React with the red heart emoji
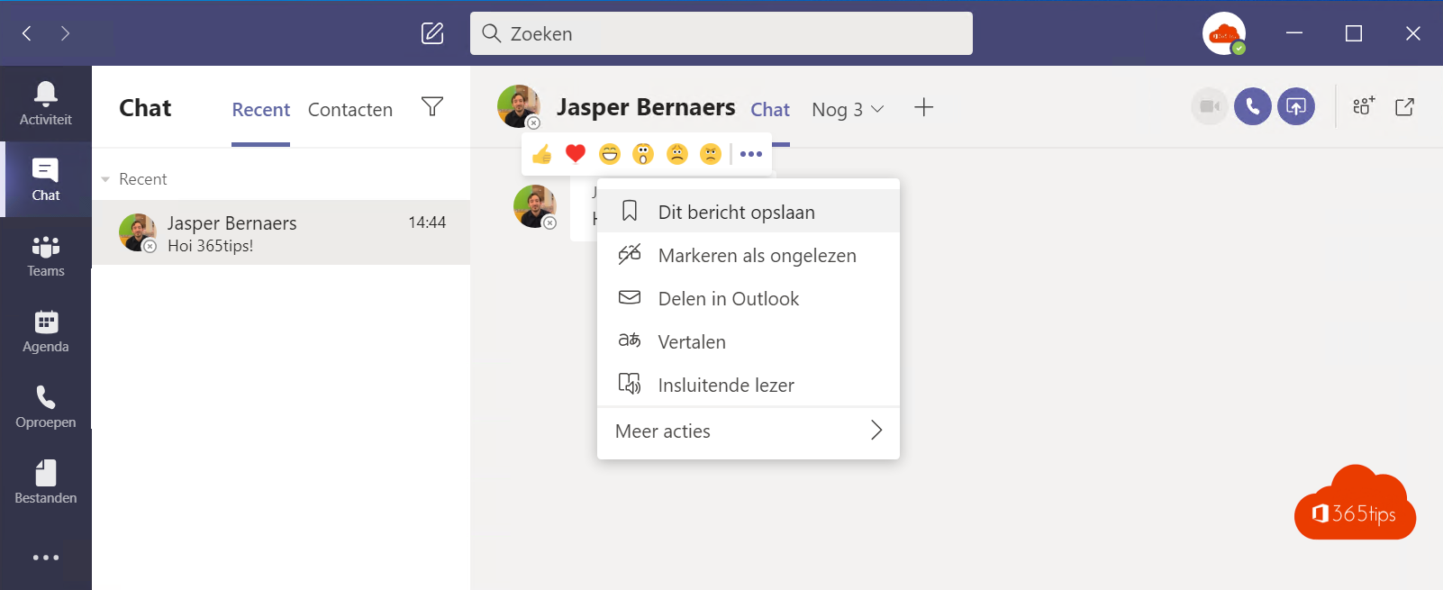The width and height of the screenshot is (1443, 590). pos(576,154)
